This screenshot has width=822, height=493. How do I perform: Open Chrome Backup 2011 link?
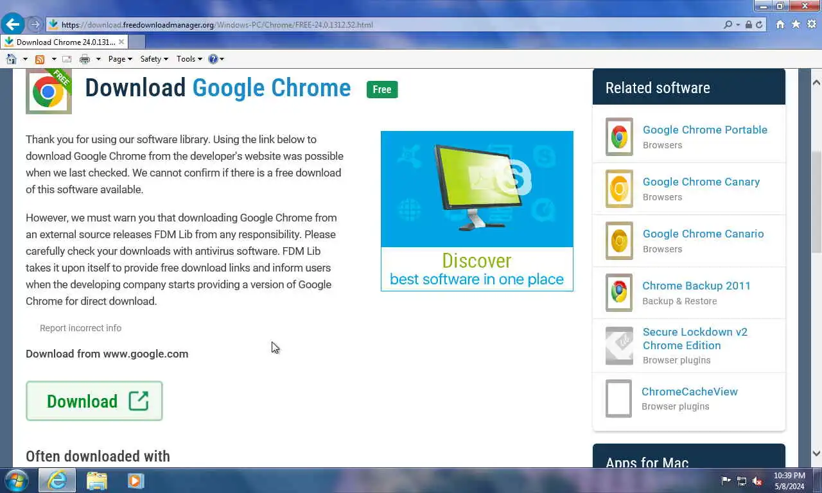pyautogui.click(x=697, y=286)
